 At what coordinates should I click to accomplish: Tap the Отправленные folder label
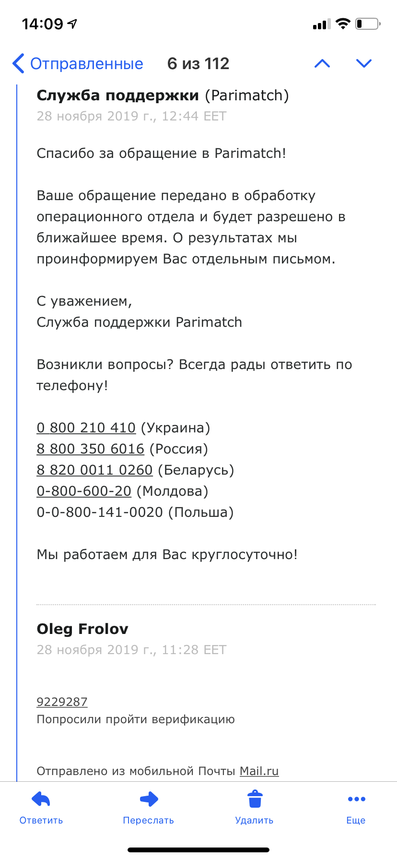tap(87, 63)
